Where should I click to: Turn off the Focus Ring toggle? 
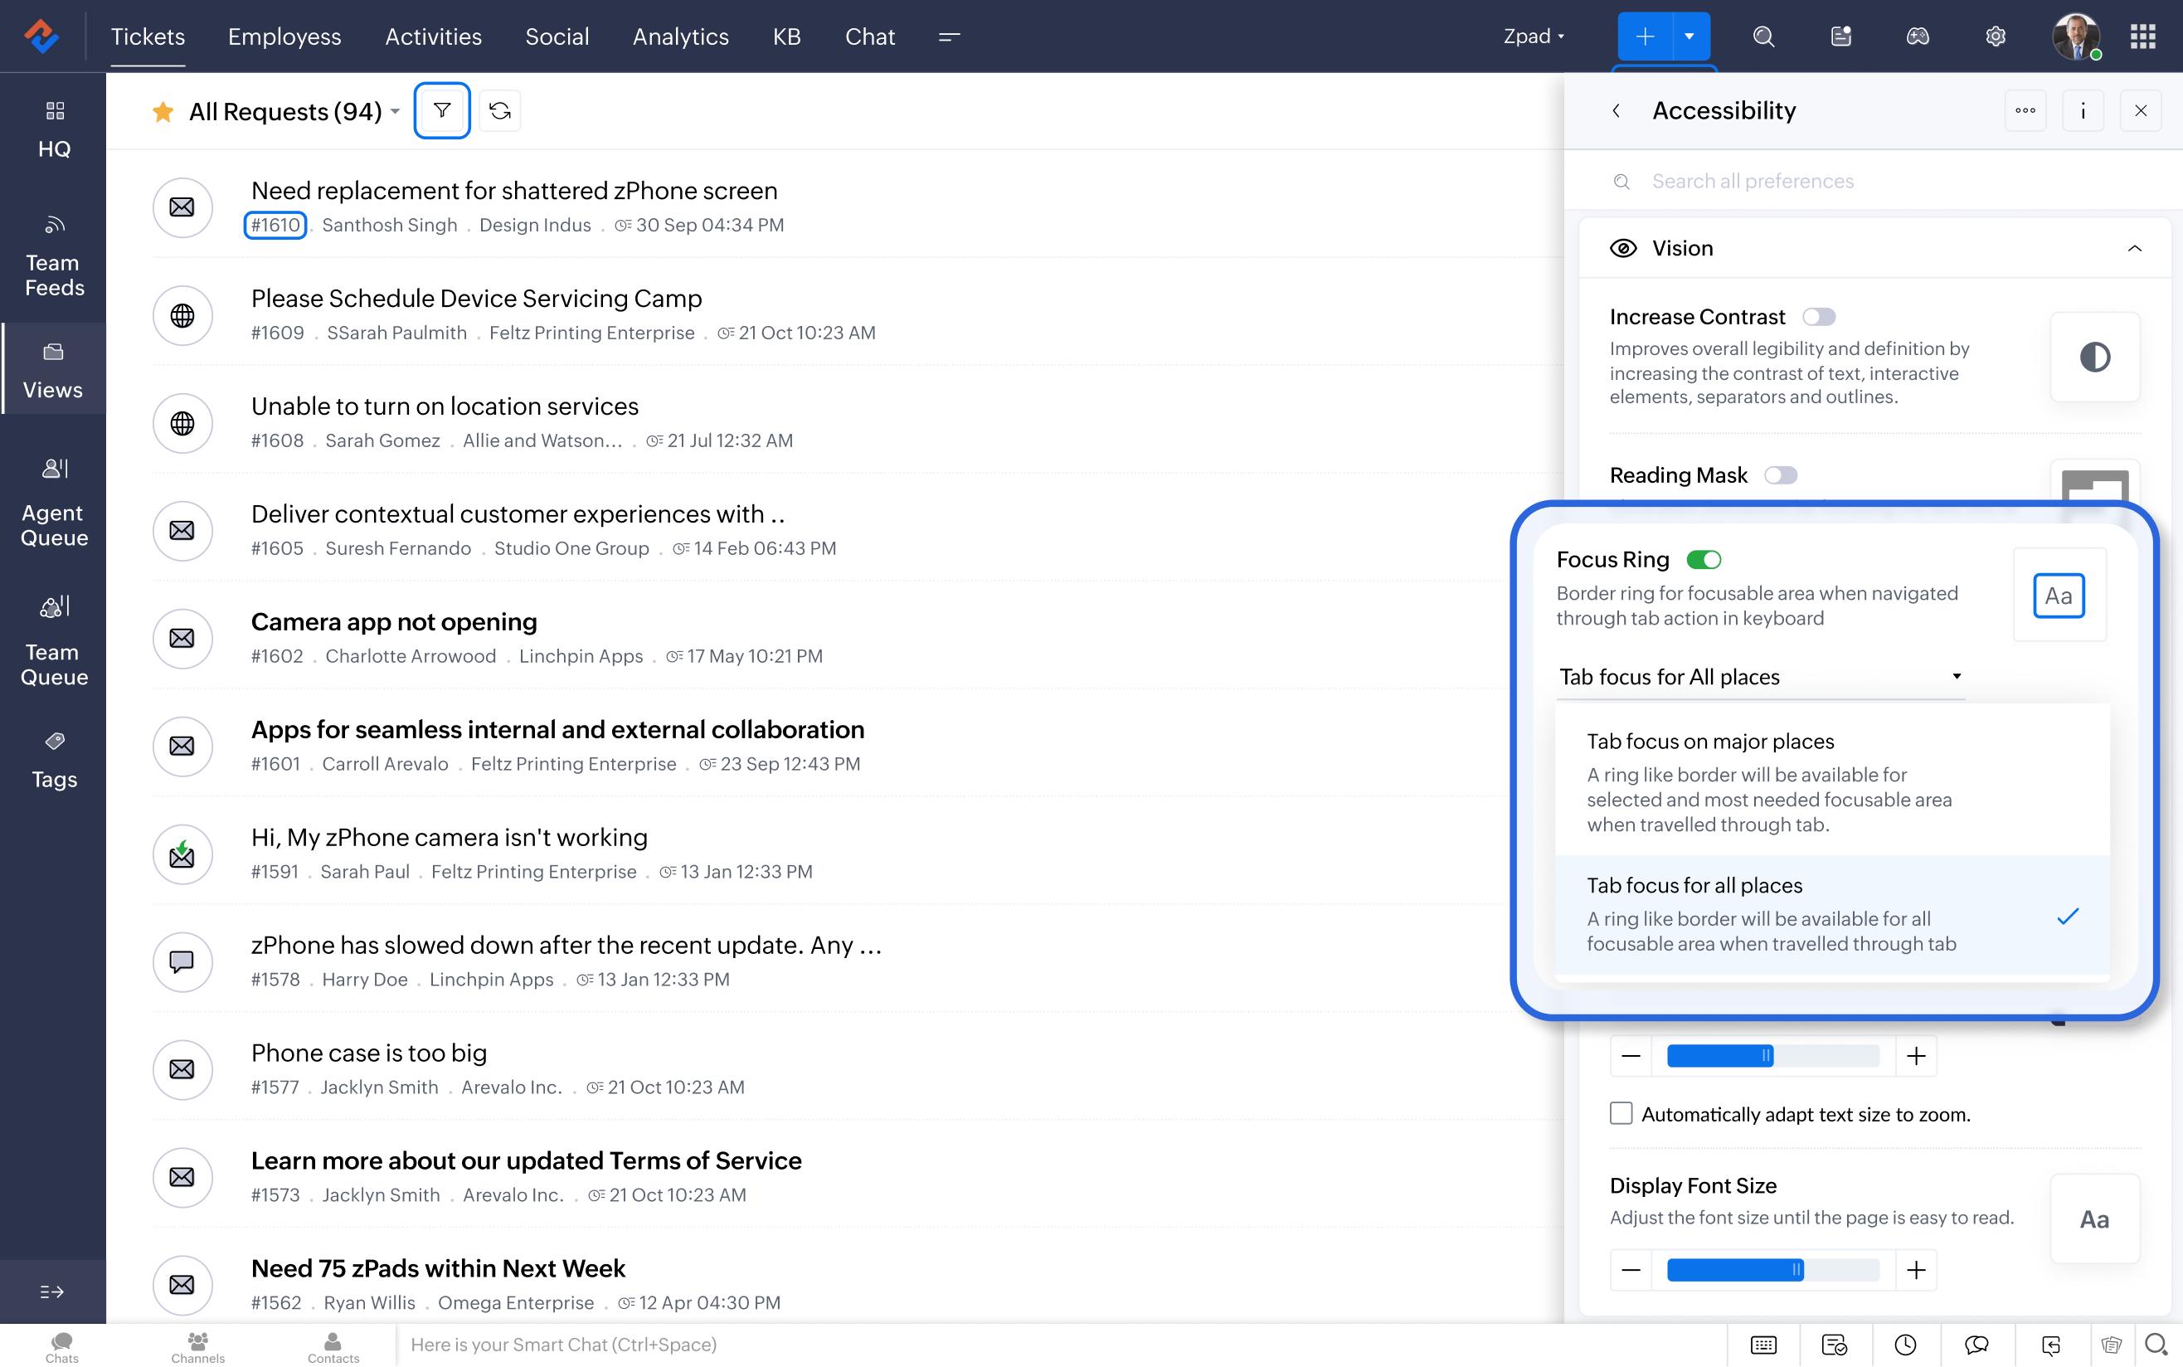(x=1704, y=560)
